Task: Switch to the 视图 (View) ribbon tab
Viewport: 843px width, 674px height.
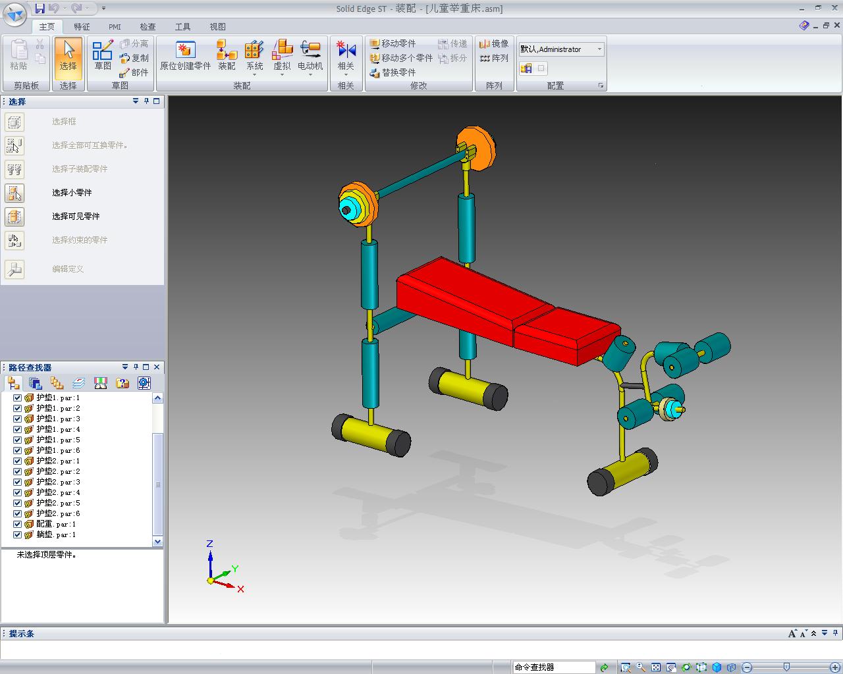Action: click(217, 27)
